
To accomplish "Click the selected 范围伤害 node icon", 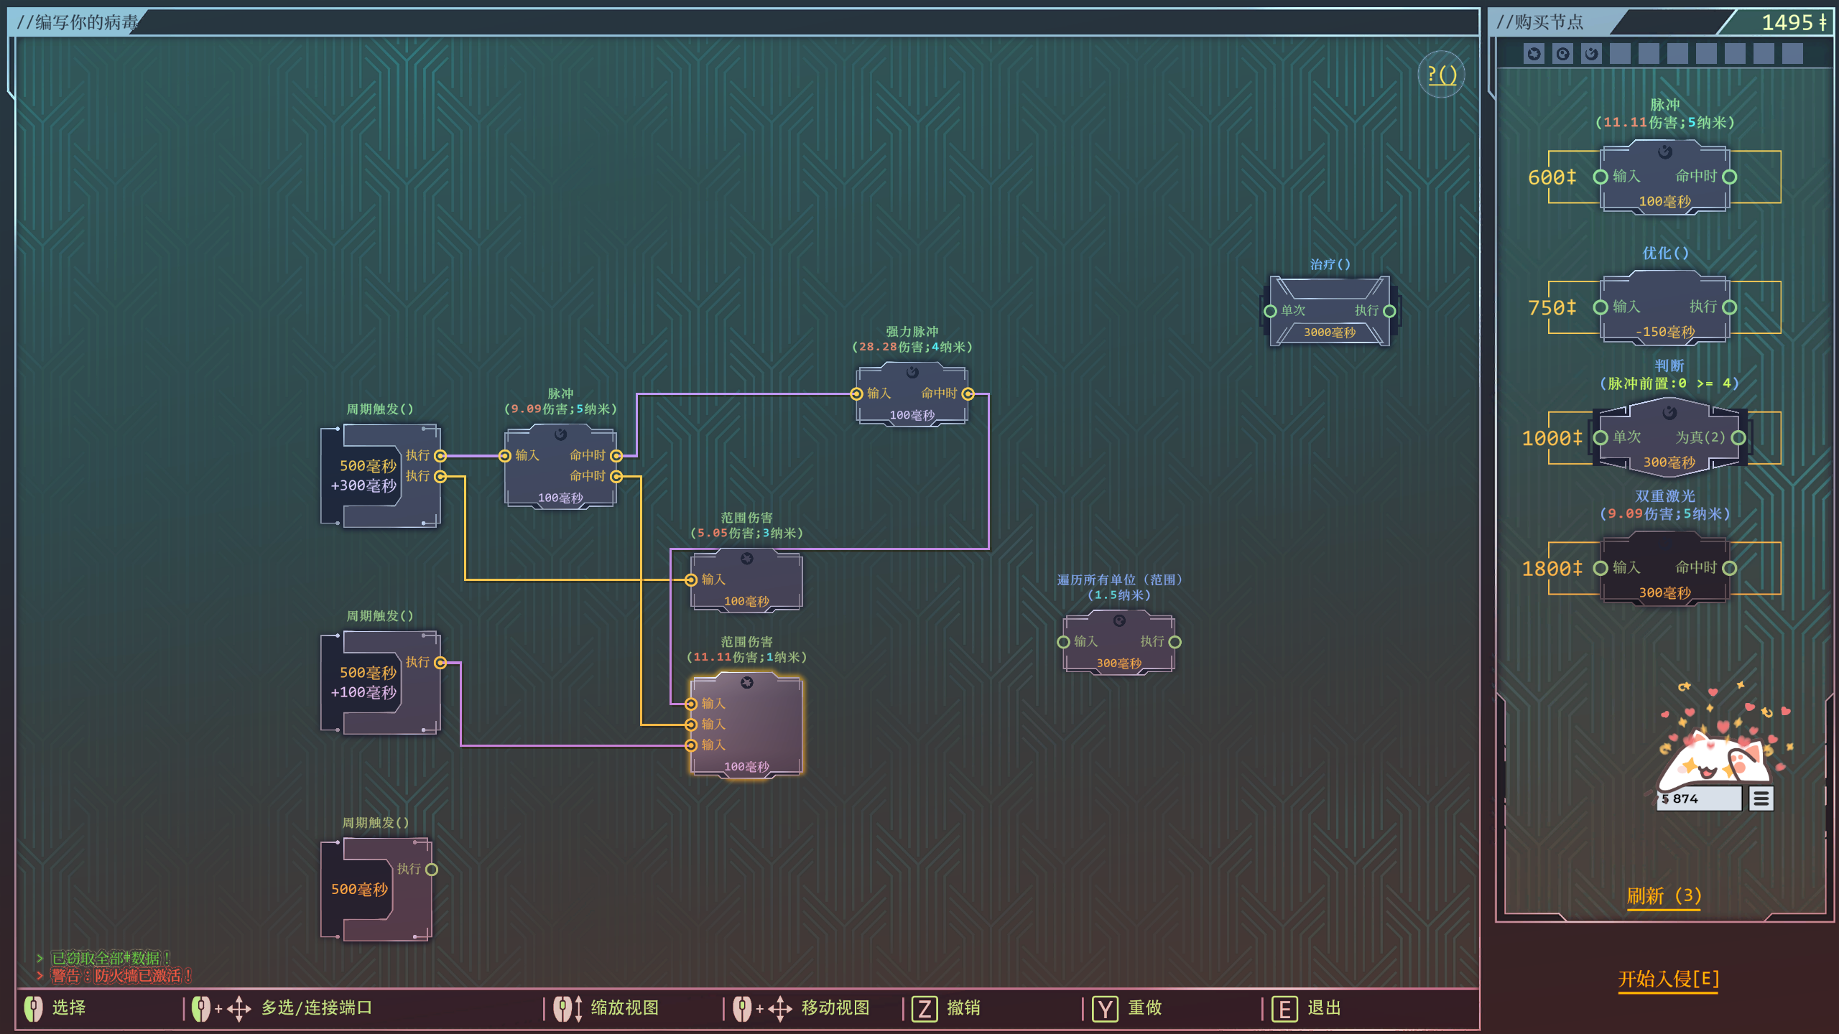I will coord(747,683).
